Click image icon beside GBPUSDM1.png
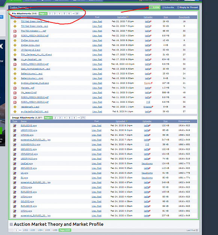Image resolution: width=218 pixels, height=235 pixels. (x=15, y=149)
